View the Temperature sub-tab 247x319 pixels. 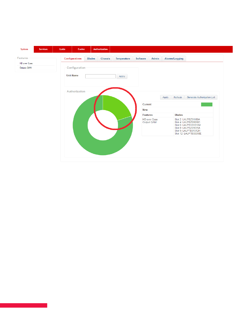click(123, 59)
